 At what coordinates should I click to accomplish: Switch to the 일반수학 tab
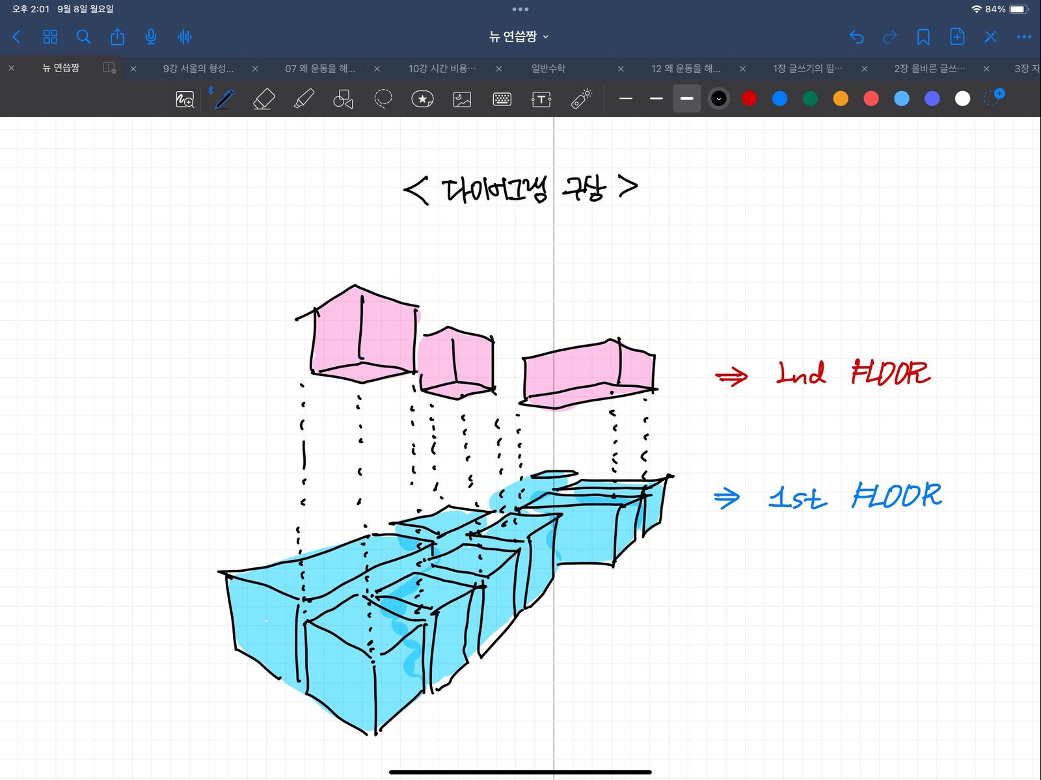tap(548, 68)
